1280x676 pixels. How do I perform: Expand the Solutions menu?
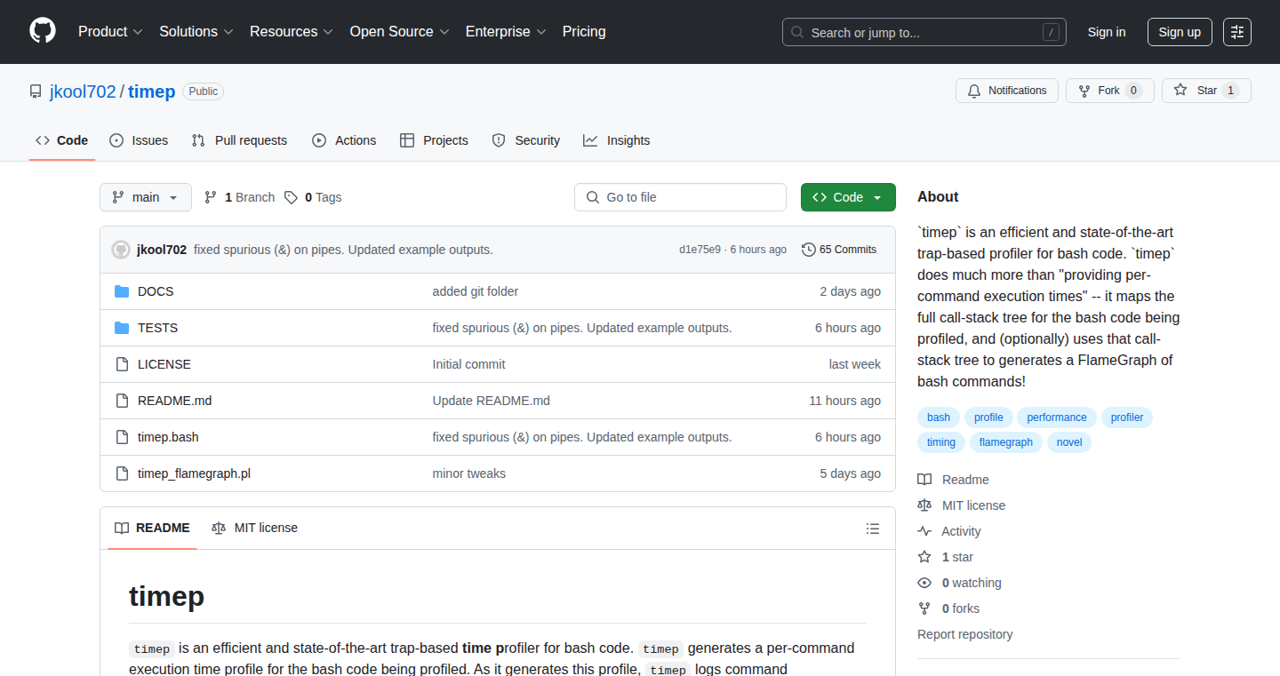(x=196, y=32)
